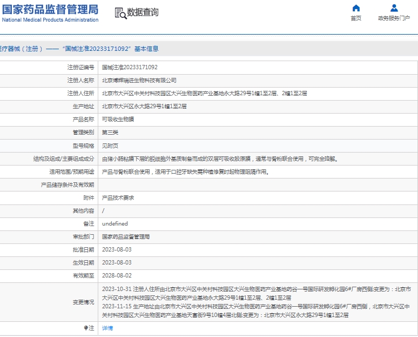Click the 批准日期 value 2023-08-03

click(x=117, y=250)
